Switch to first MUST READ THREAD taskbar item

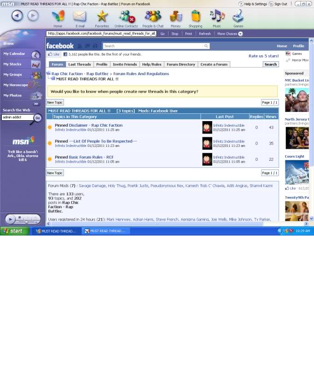point(56,231)
